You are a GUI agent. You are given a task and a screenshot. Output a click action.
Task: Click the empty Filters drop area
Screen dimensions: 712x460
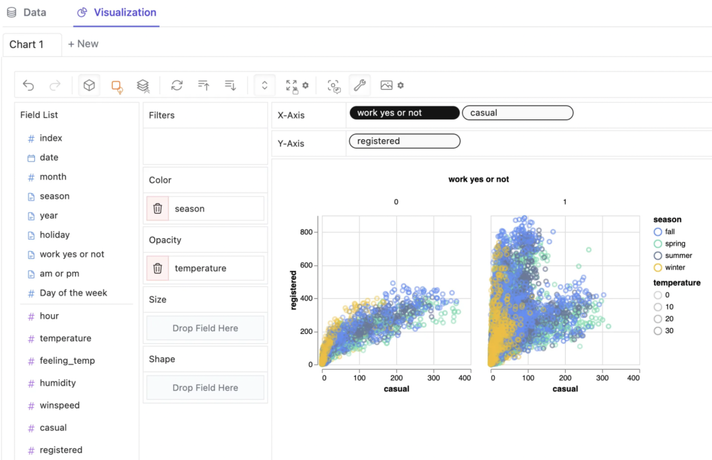205,147
